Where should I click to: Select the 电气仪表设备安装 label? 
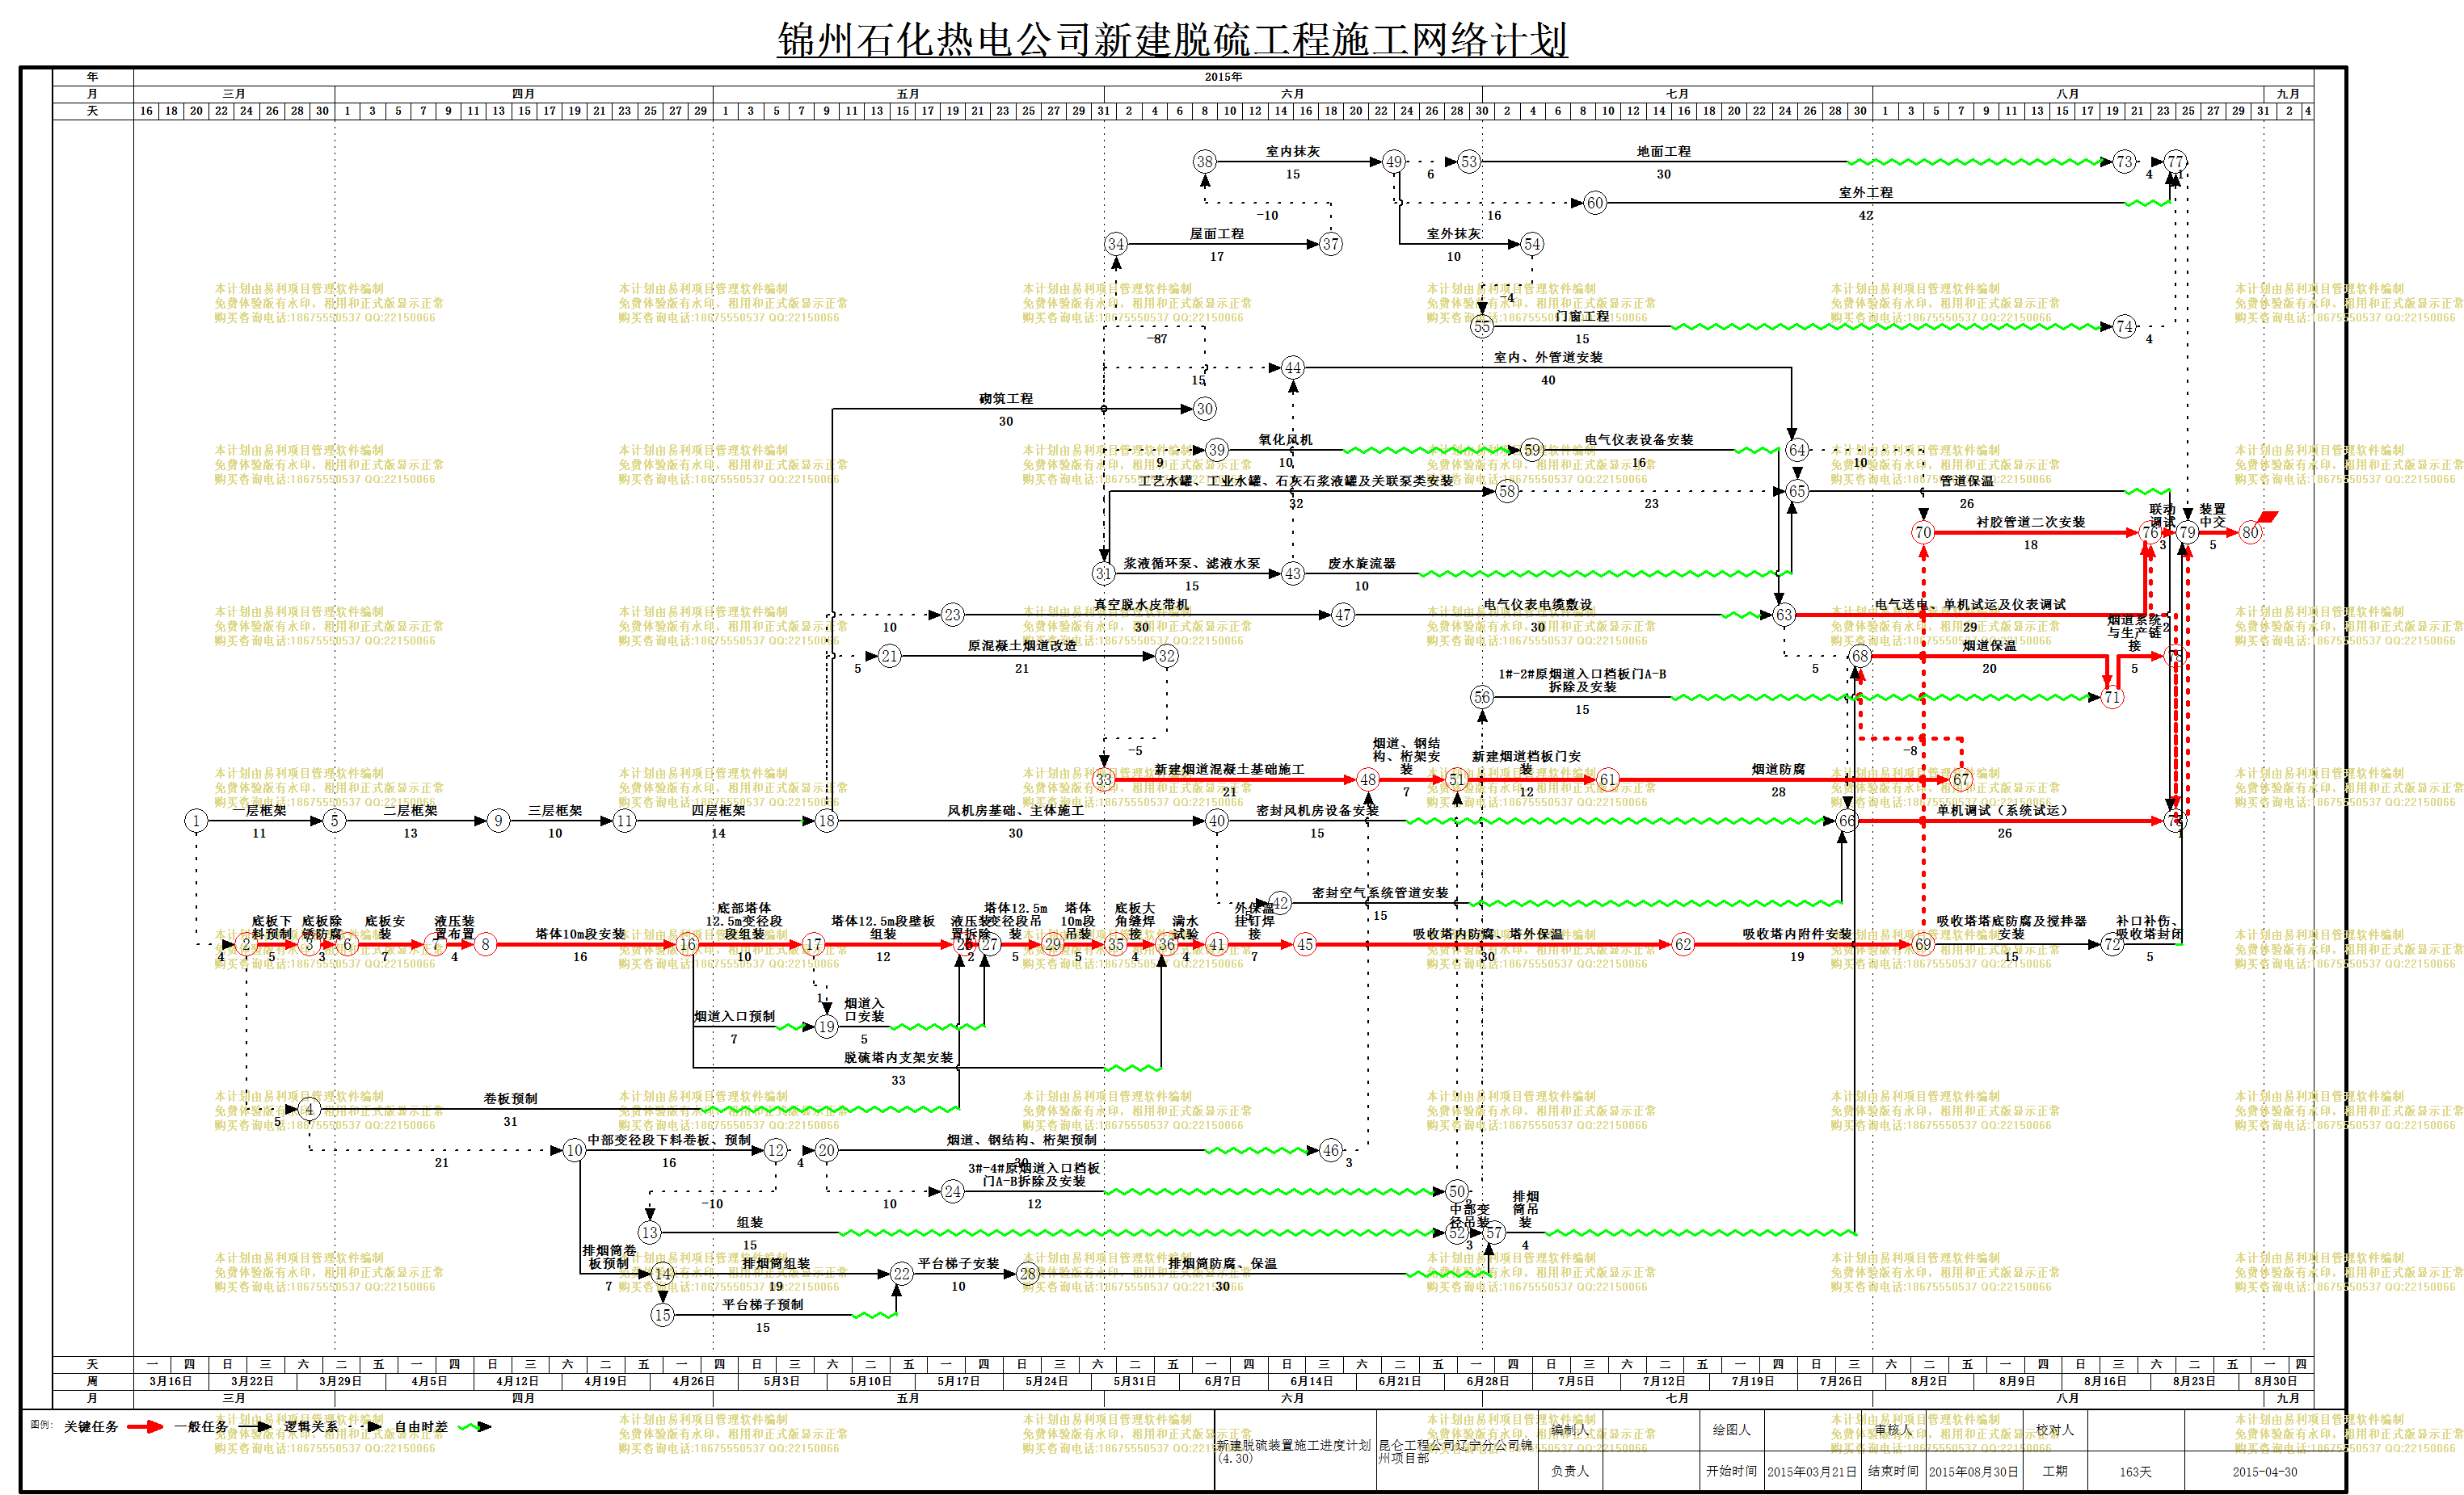pyautogui.click(x=1639, y=439)
